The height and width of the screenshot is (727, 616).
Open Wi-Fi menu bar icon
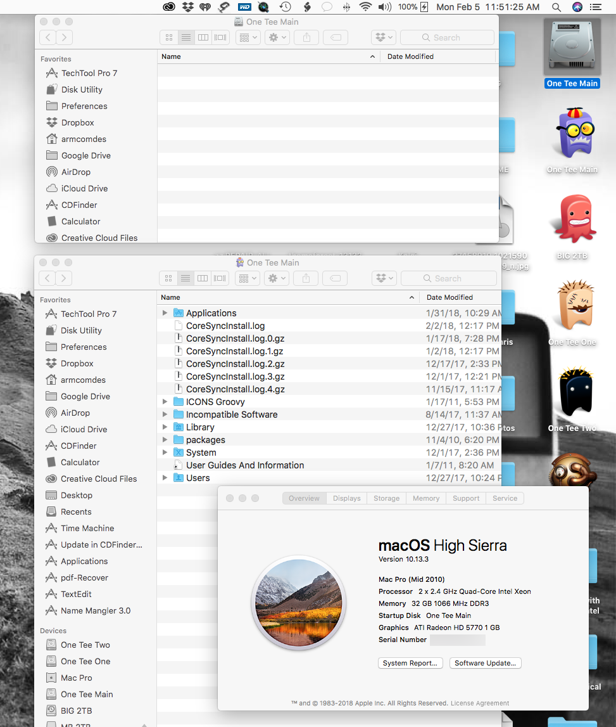point(365,7)
